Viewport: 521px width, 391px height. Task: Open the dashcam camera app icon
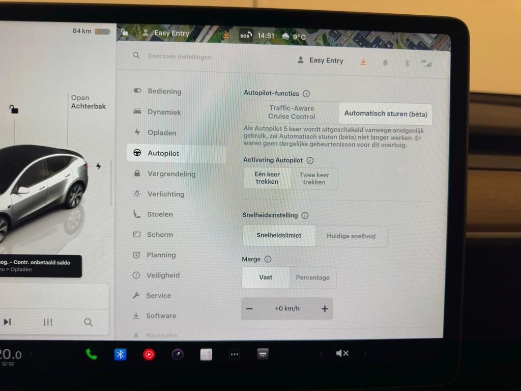tap(178, 354)
